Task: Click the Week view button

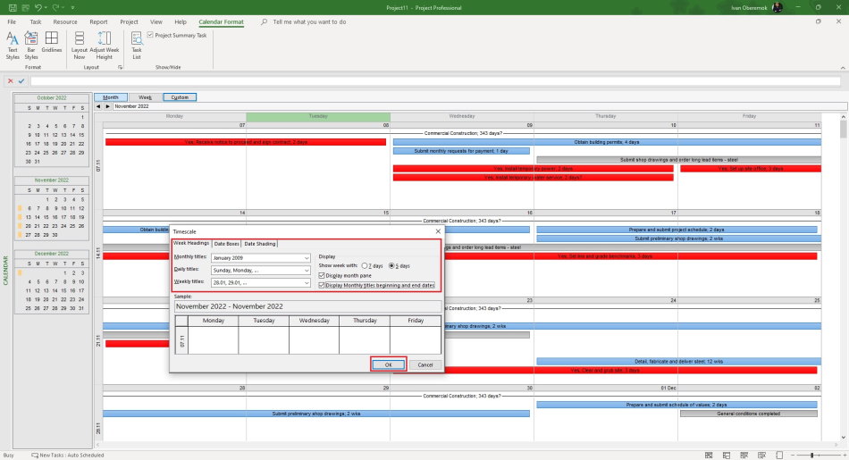Action: (145, 97)
